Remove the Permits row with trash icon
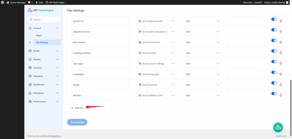 point(281,95)
